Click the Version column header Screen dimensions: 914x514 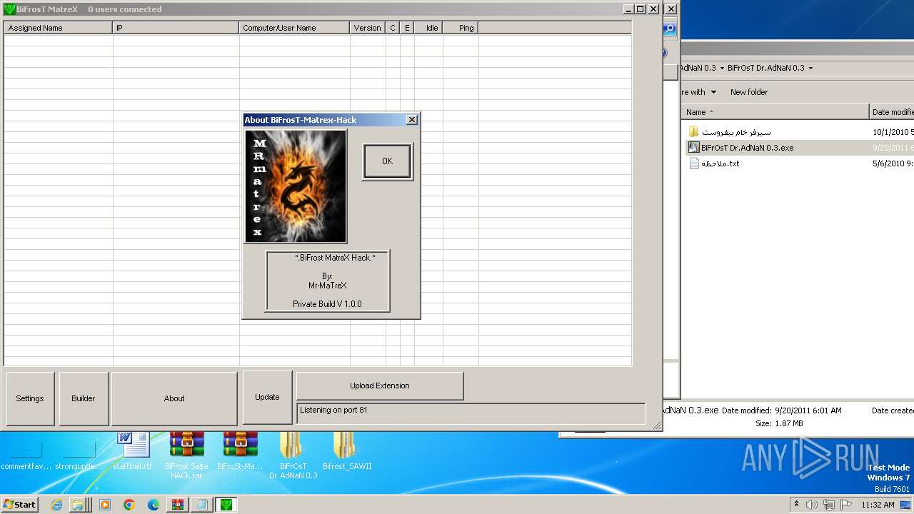pos(368,28)
